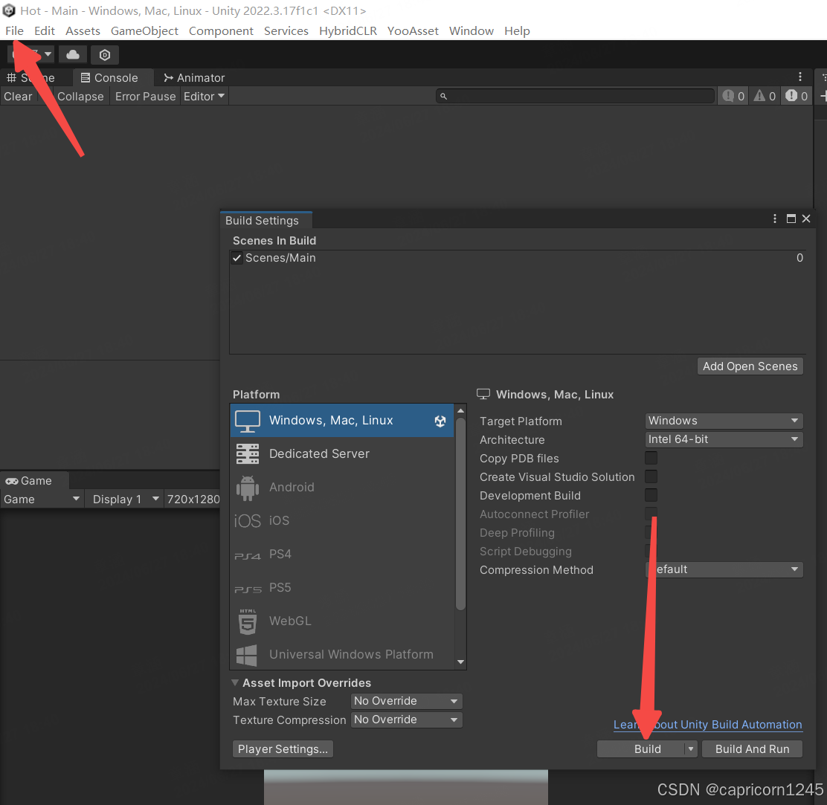Click the cloud services icon in toolbar
The image size is (827, 805).
coord(73,55)
